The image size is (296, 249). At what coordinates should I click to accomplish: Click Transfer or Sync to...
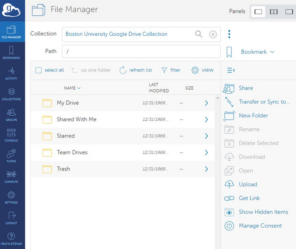(257, 102)
